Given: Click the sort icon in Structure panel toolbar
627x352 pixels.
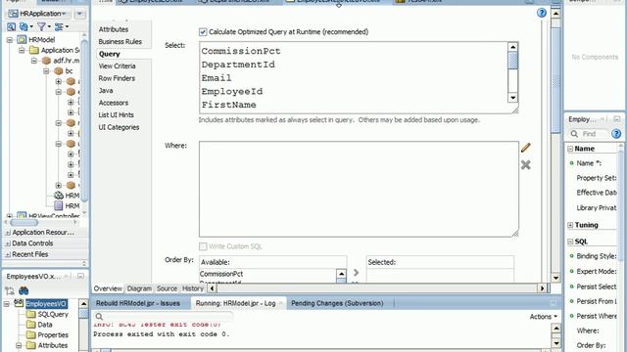Looking at the screenshot, I should 10,290.
